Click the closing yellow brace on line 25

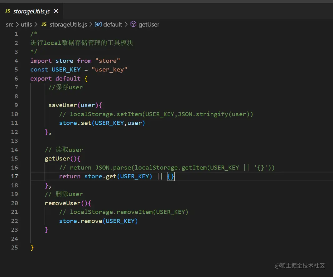[32, 248]
